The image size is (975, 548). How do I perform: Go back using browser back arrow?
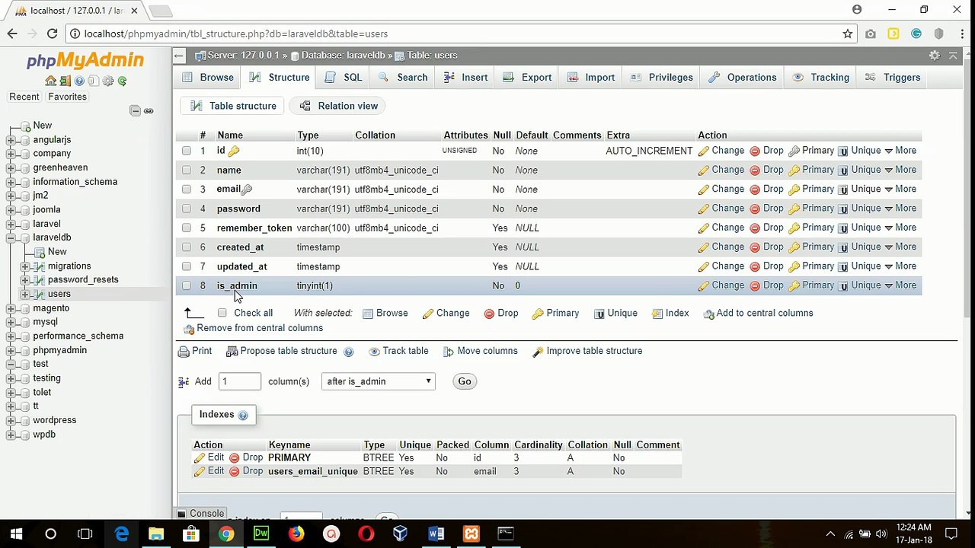[12, 33]
